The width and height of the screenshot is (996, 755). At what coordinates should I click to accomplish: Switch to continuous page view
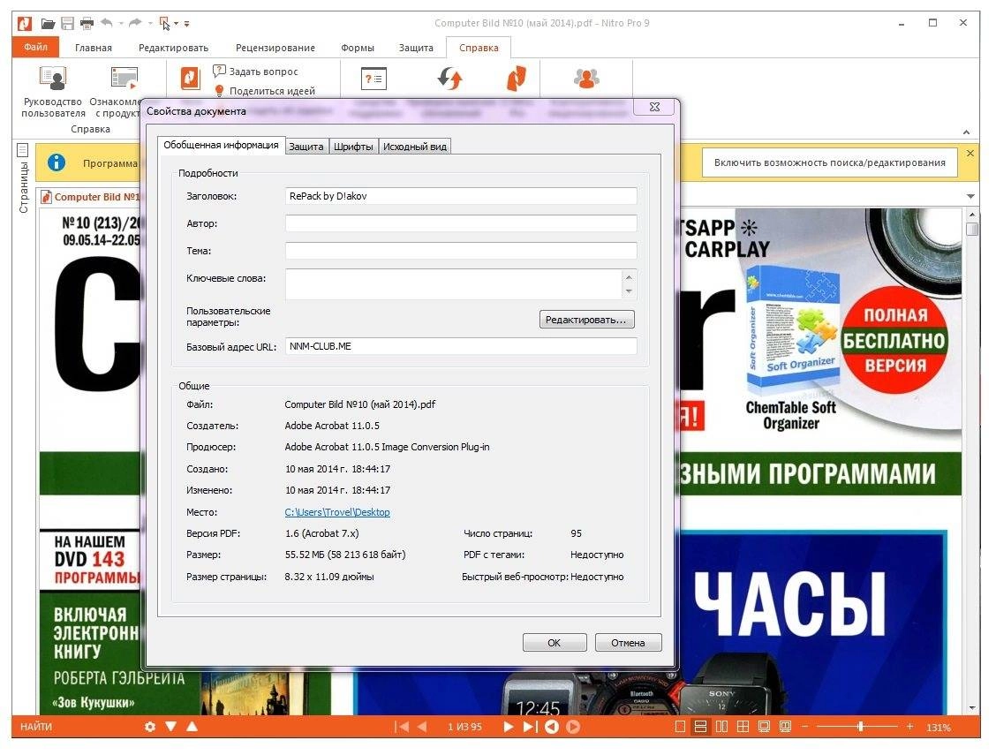pos(700,727)
